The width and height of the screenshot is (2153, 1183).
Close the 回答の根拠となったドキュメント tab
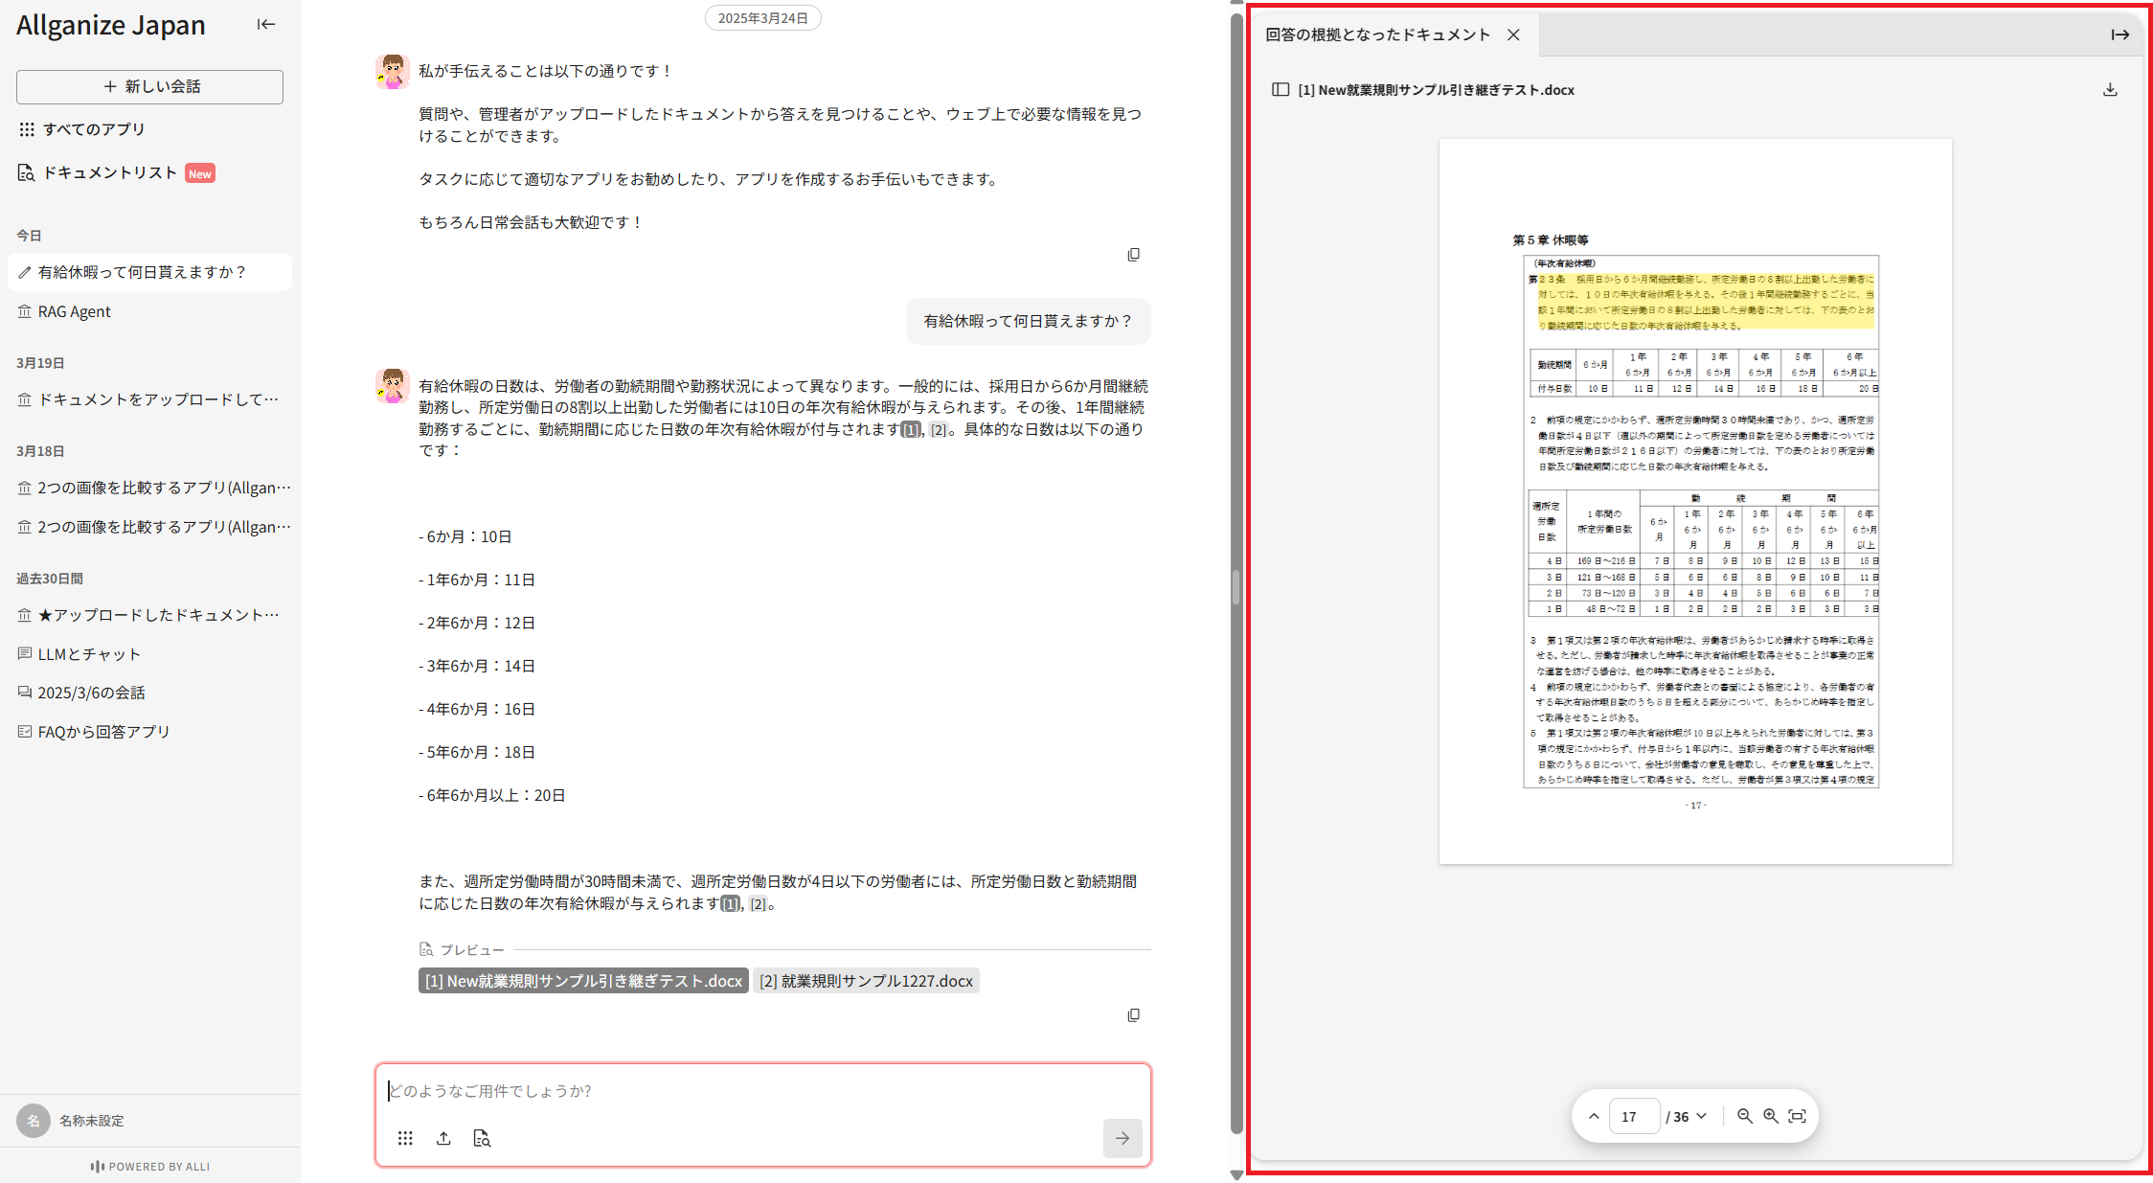point(1513,34)
